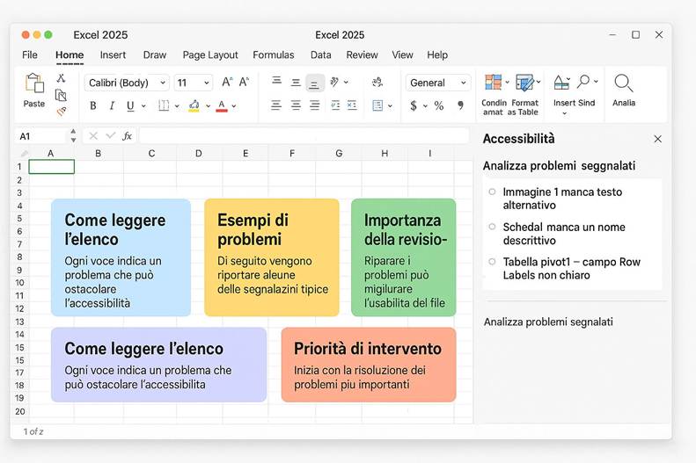
Task: Click the Orientation text angle icon
Action: [x=334, y=82]
